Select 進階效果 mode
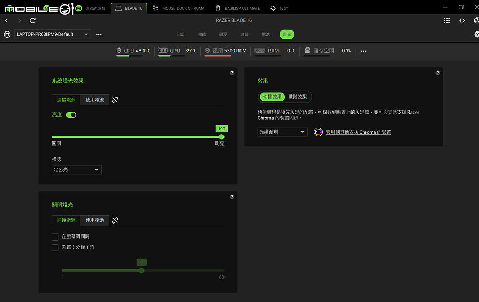Viewport: 479px width, 302px height. click(x=297, y=97)
